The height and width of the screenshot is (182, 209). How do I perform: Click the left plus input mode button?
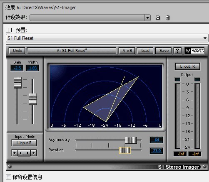[x=15, y=153]
